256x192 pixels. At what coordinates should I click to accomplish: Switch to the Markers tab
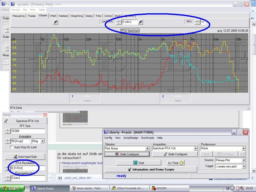coord(63,16)
